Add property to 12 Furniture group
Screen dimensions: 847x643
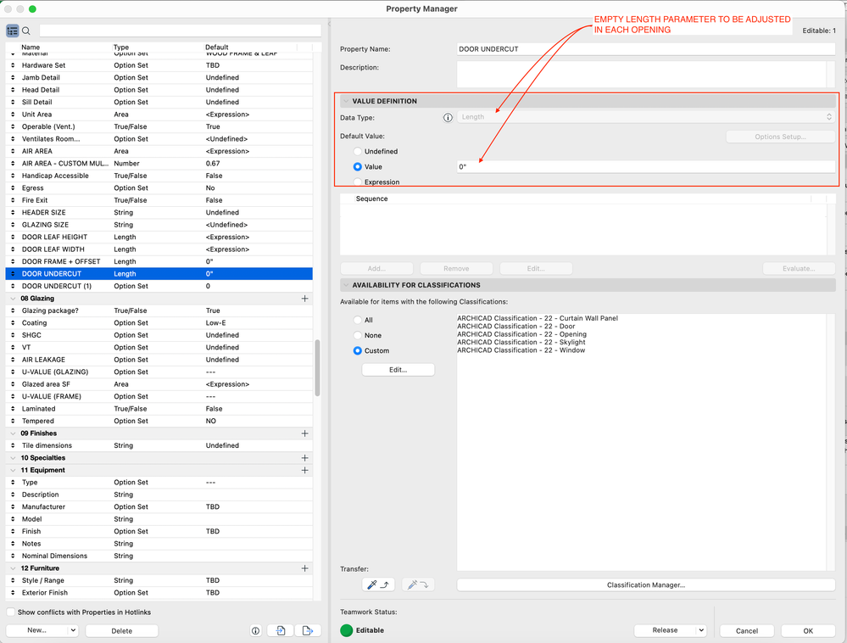point(304,568)
